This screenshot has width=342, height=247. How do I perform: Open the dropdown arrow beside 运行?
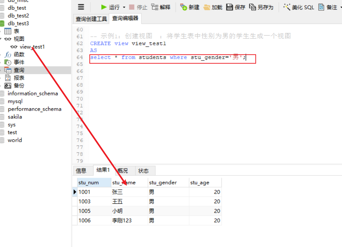click(x=124, y=7)
